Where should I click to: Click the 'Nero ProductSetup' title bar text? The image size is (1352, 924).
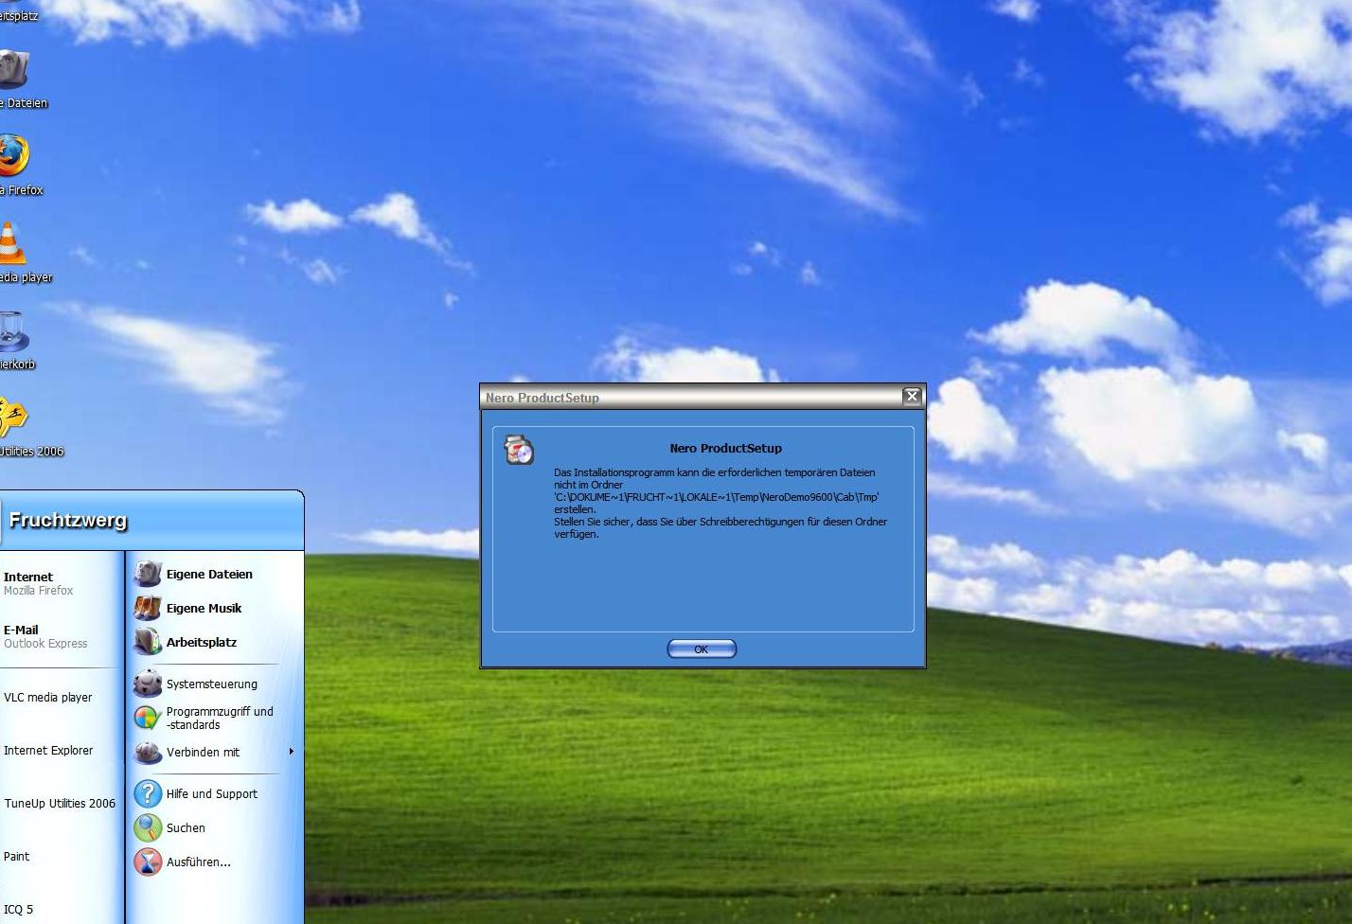pyautogui.click(x=543, y=398)
